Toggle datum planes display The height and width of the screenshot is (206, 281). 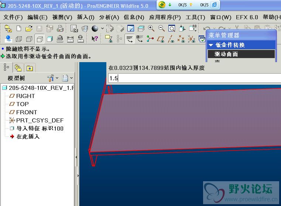click(161, 39)
